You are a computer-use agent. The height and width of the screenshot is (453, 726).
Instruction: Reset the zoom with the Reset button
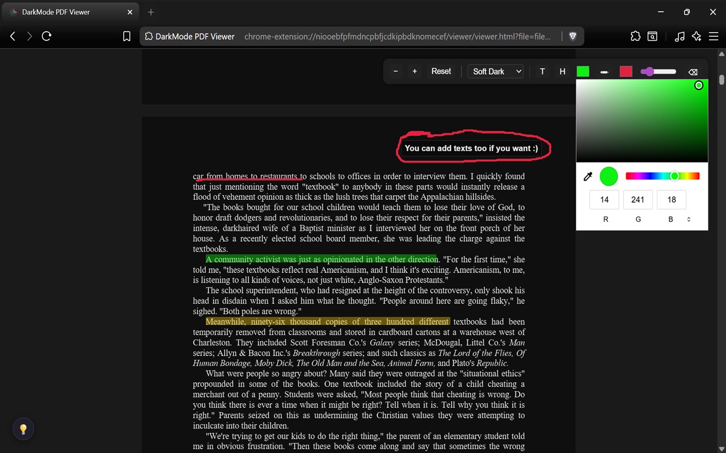(x=441, y=71)
